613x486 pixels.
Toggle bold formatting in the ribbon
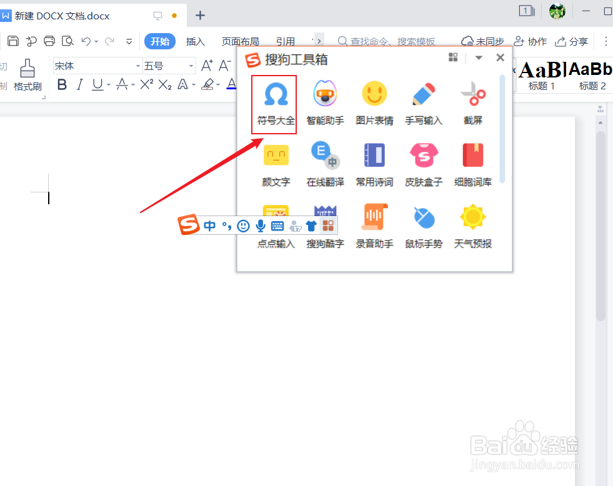[61, 84]
